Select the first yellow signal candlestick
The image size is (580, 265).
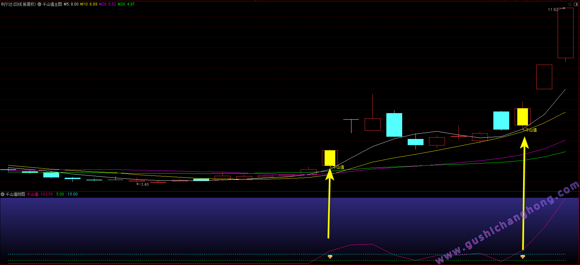pos(330,158)
